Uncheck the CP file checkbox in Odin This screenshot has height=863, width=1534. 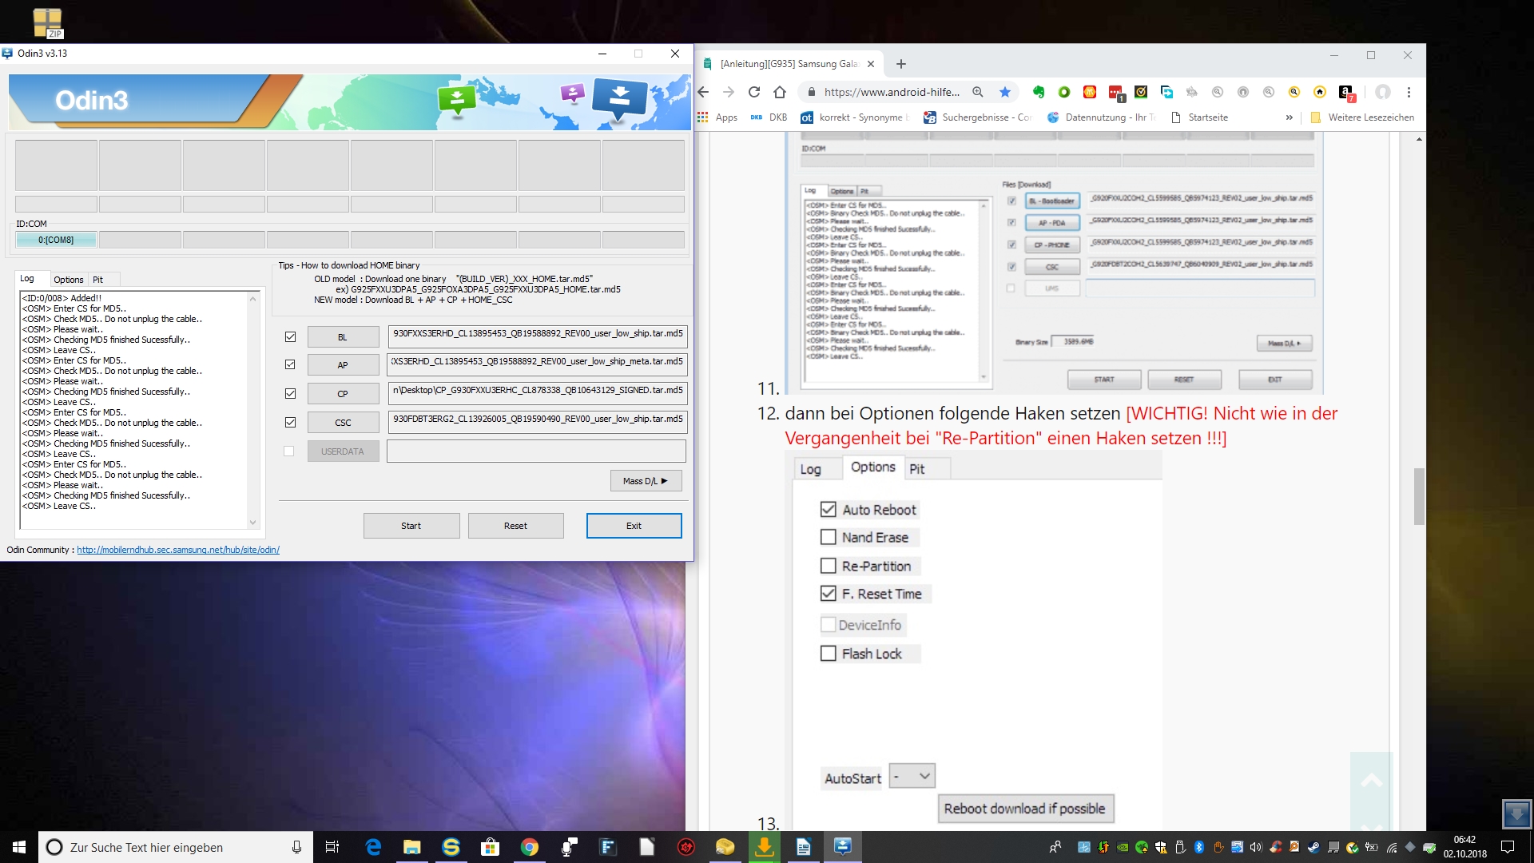tap(290, 394)
